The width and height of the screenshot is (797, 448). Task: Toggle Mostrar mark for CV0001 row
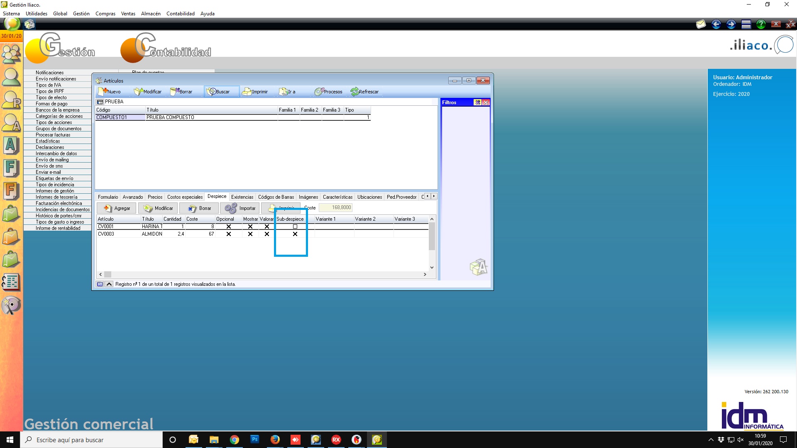[250, 226]
